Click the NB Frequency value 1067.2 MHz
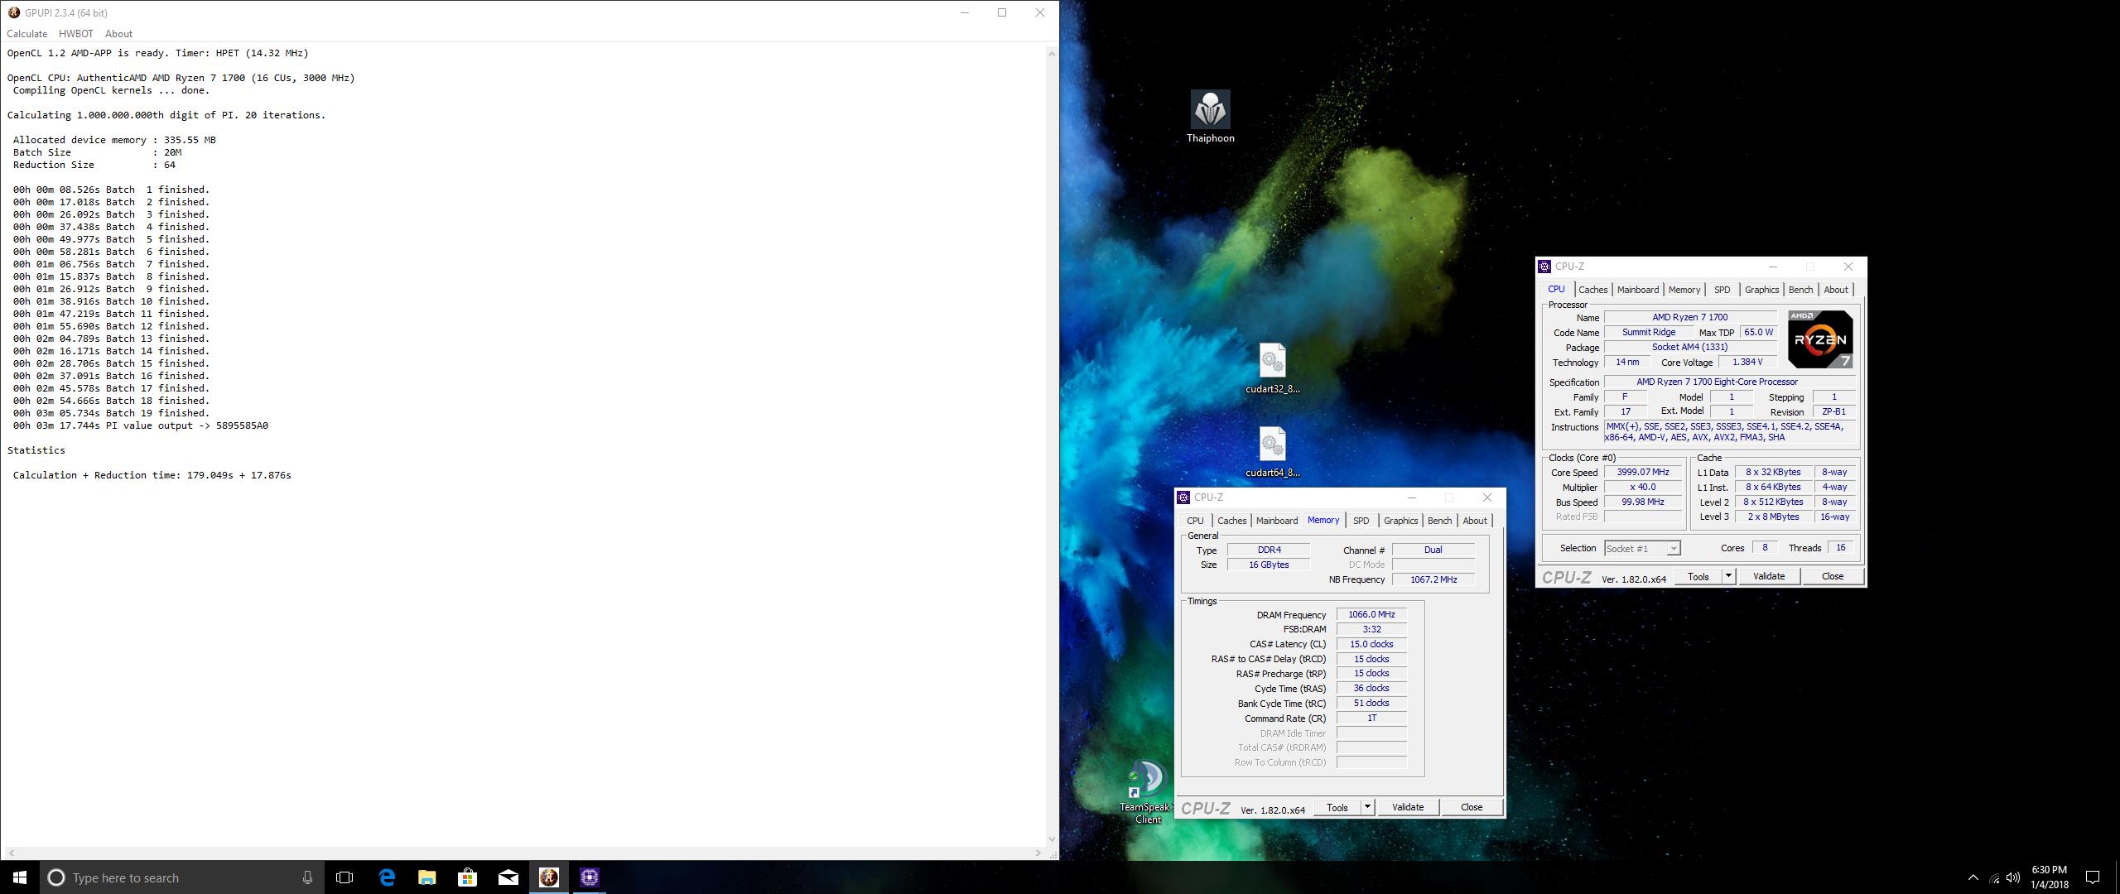This screenshot has width=2120, height=894. (x=1433, y=579)
